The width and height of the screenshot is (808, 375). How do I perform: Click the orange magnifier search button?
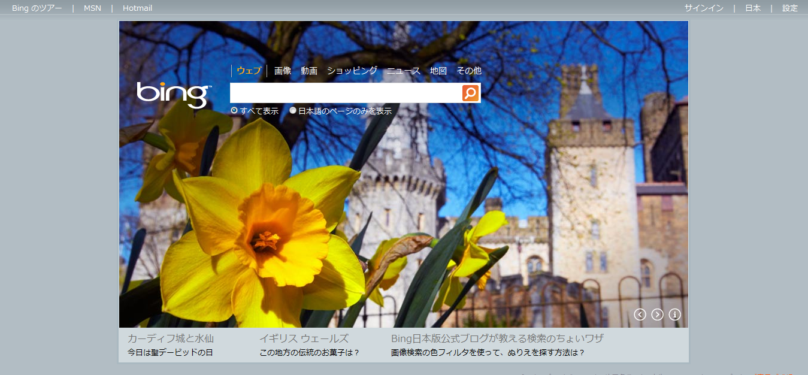pos(471,93)
